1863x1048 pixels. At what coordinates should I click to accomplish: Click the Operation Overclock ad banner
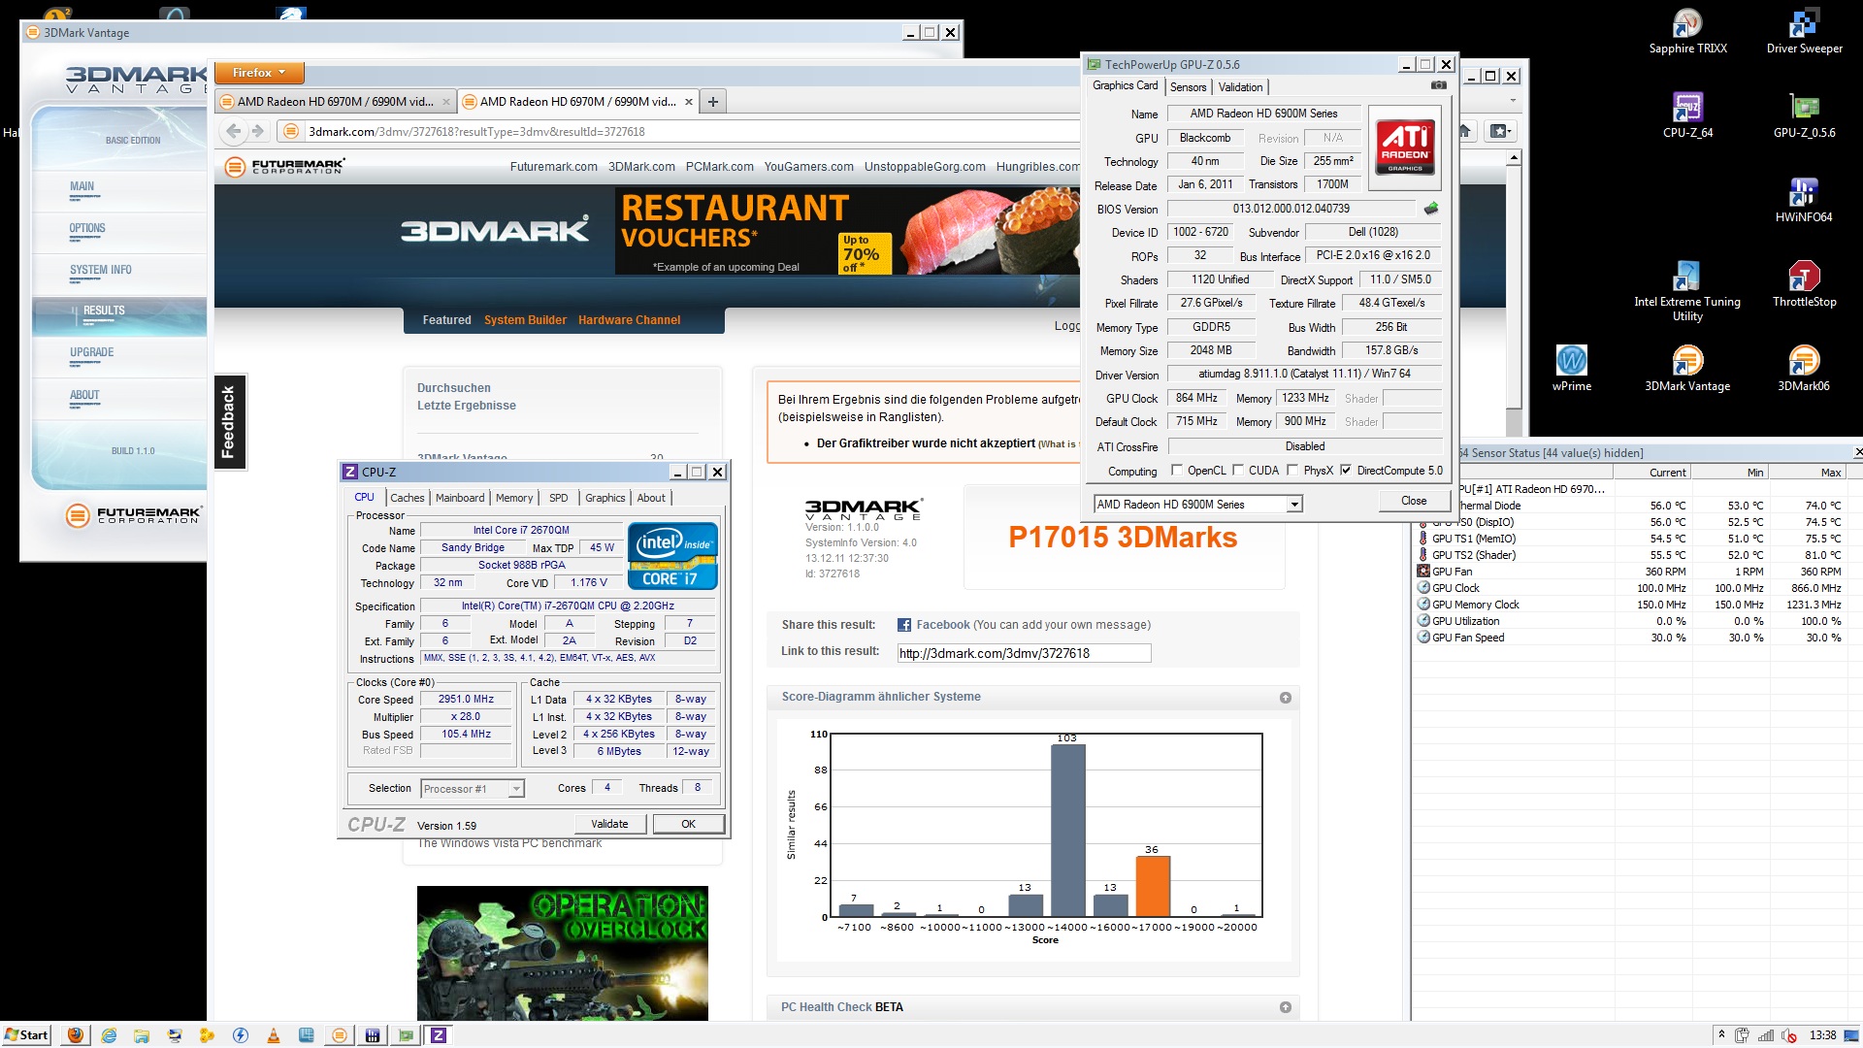562,953
